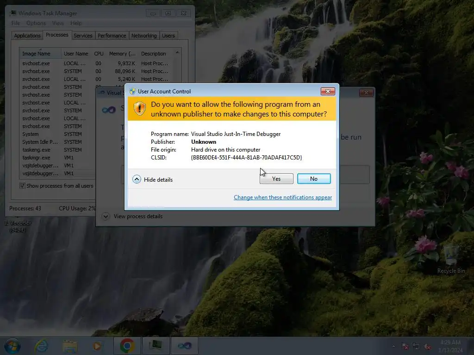Click CLSID value in UAC details
Image resolution: width=474 pixels, height=355 pixels.
click(246, 158)
